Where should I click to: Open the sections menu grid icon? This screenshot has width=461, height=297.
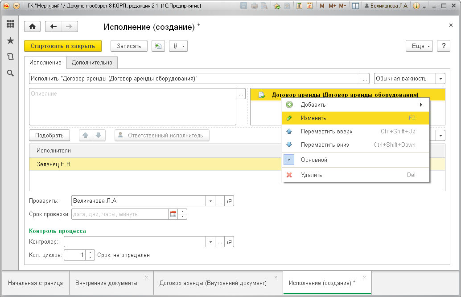pos(11,24)
